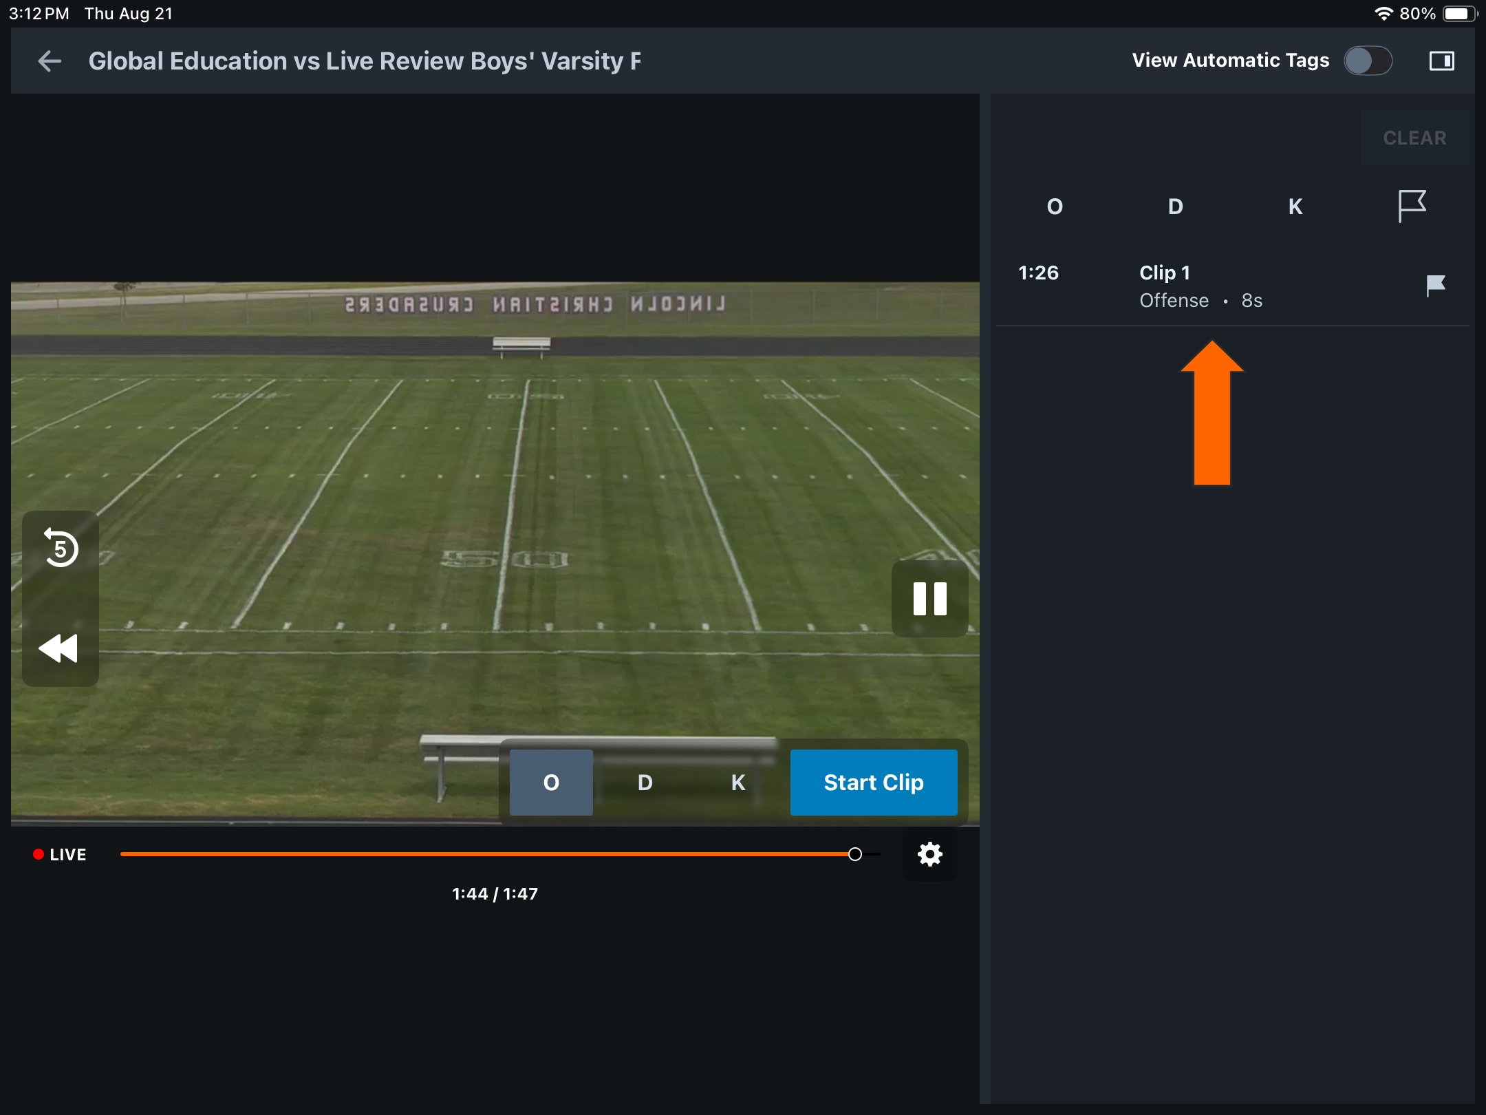This screenshot has height=1115, width=1486.
Task: Enable View Automatic Tags
Action: tap(1368, 61)
